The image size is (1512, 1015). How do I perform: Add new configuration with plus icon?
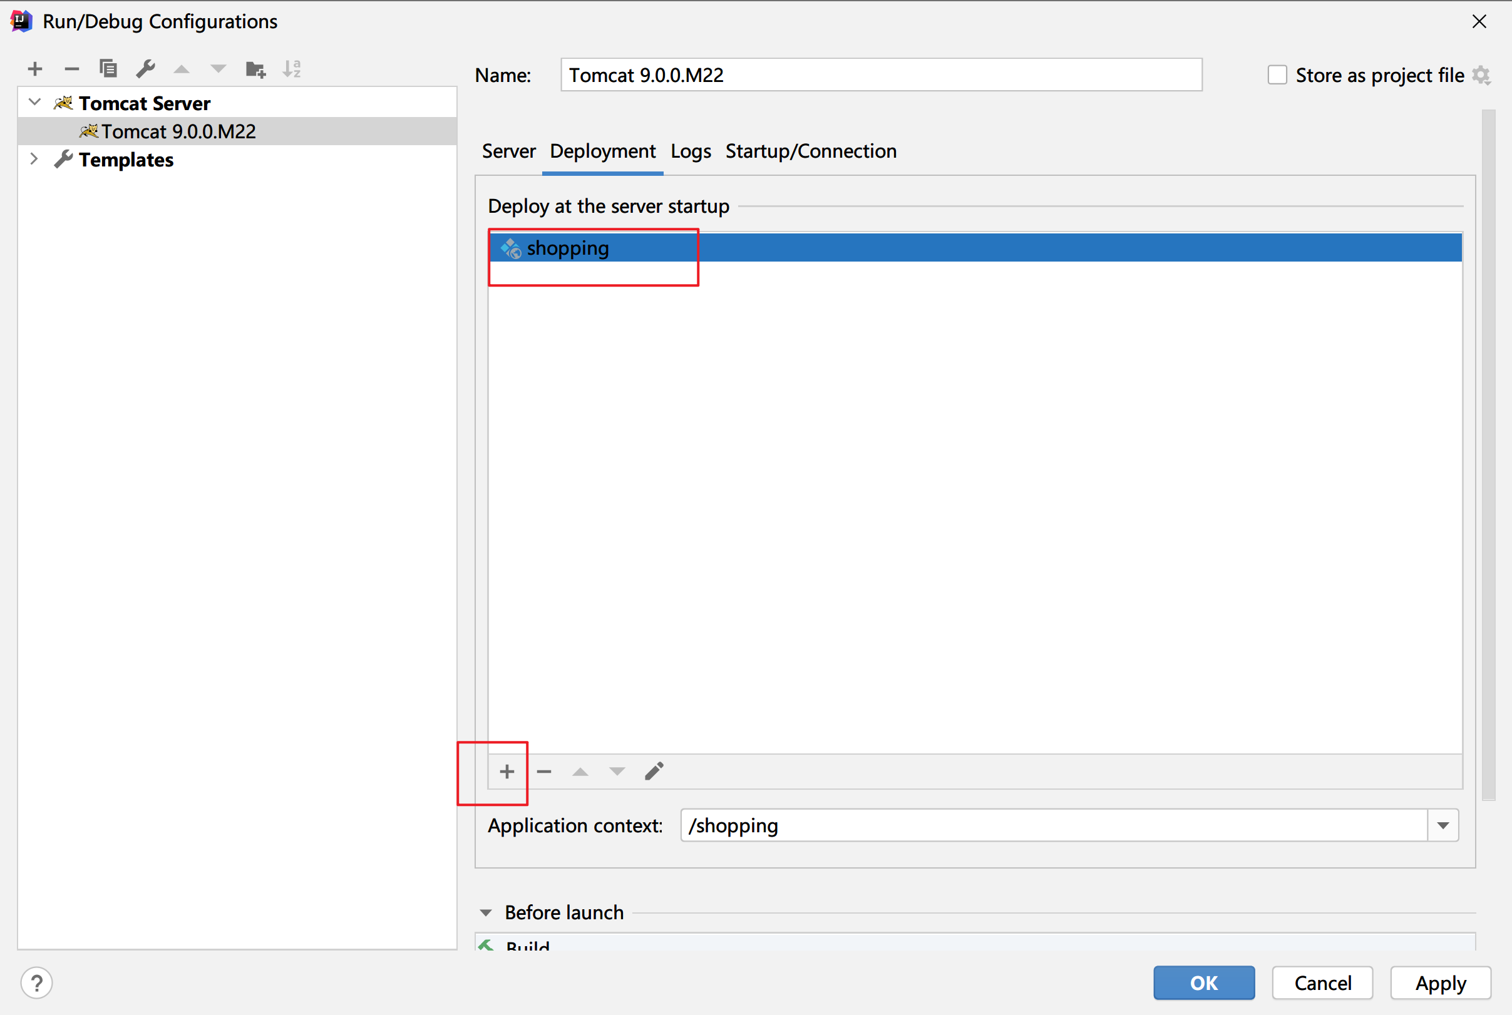click(x=35, y=69)
